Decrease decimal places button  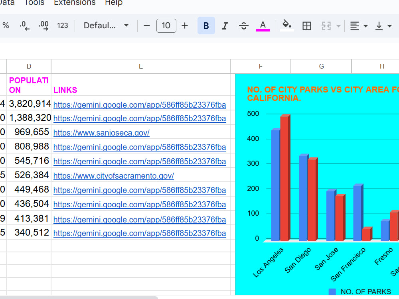pyautogui.click(x=24, y=26)
